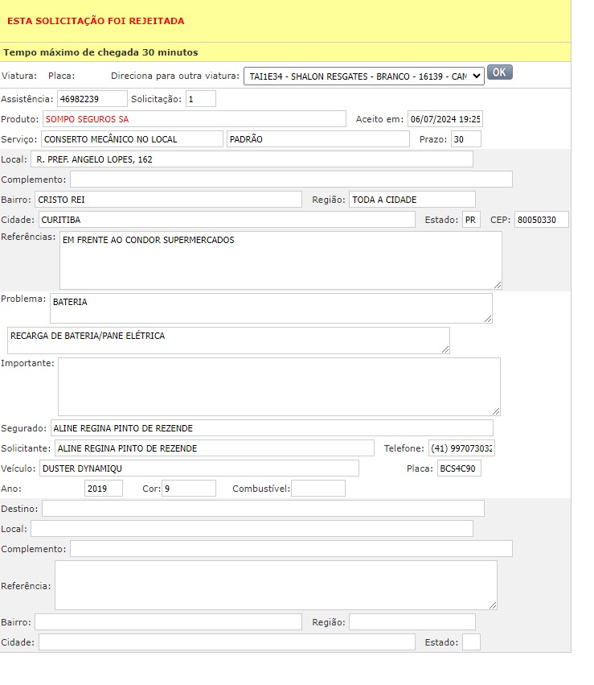This screenshot has height=685, width=594.
Task: Click the Bairro field CRISTO REI
Action: tap(168, 200)
